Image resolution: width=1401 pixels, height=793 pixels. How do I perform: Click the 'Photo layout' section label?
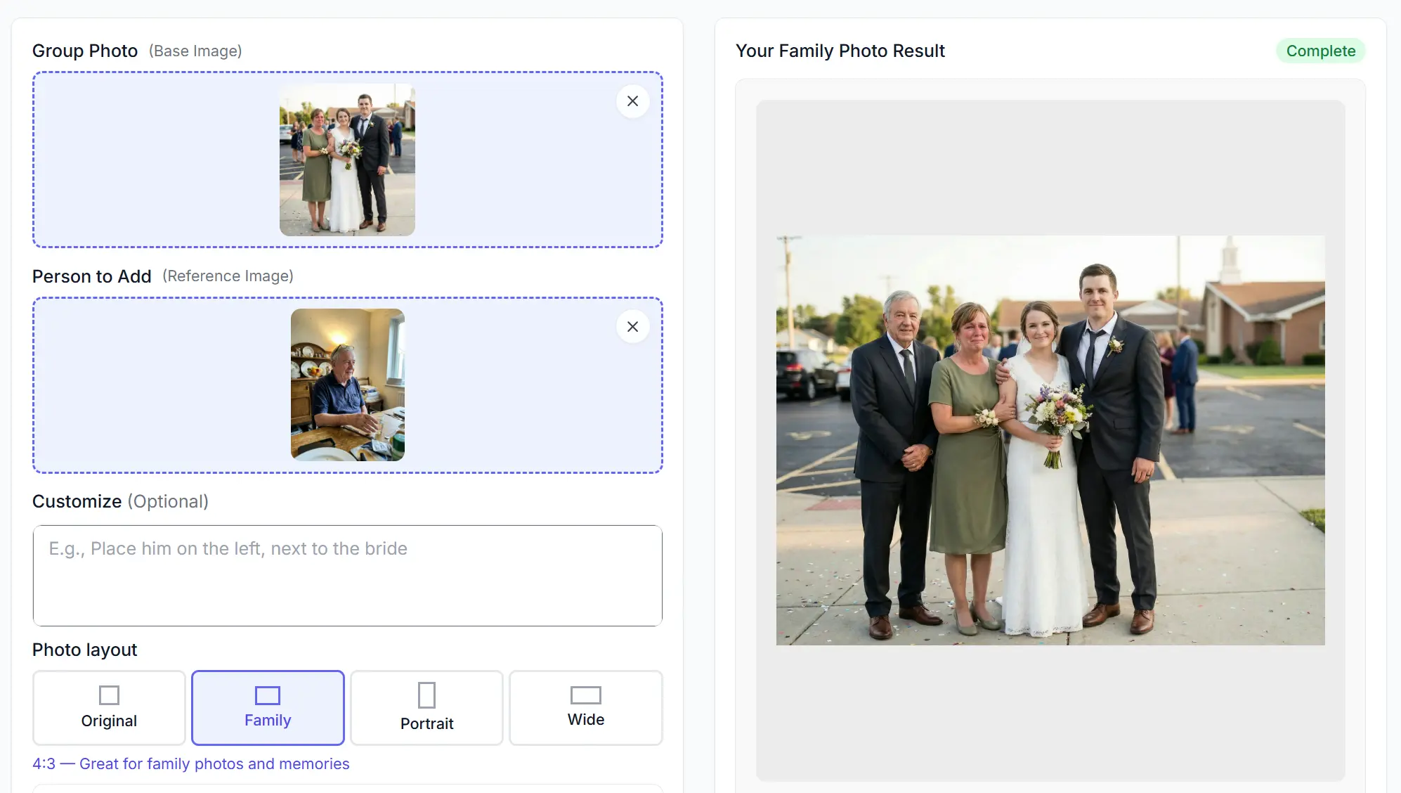[84, 650]
